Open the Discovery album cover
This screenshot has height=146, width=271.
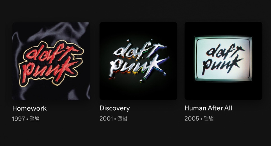(138, 61)
